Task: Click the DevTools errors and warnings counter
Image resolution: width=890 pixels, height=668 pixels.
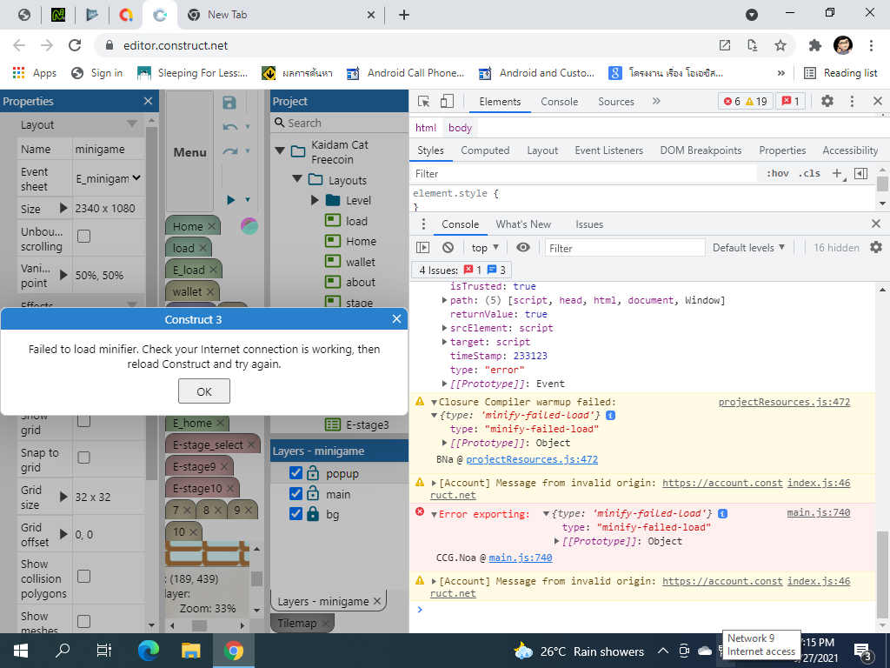Action: tap(745, 101)
